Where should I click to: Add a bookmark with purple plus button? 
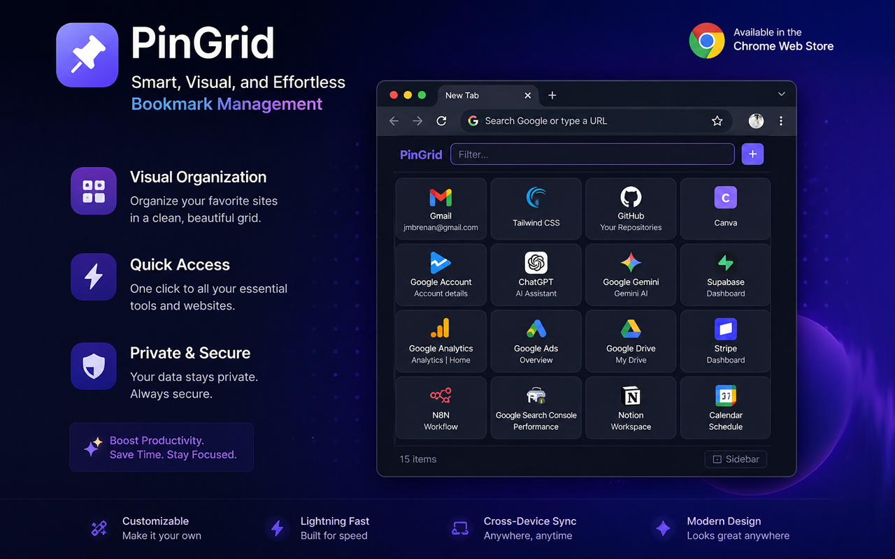pos(752,154)
